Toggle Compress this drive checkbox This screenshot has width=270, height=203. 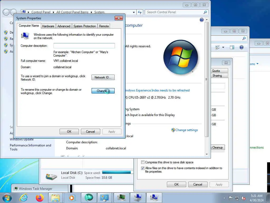[x=143, y=162]
